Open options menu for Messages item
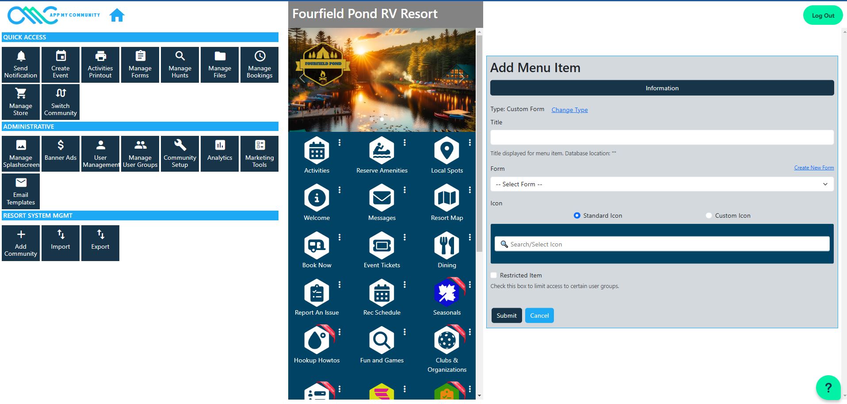This screenshot has height=404, width=847. click(404, 190)
